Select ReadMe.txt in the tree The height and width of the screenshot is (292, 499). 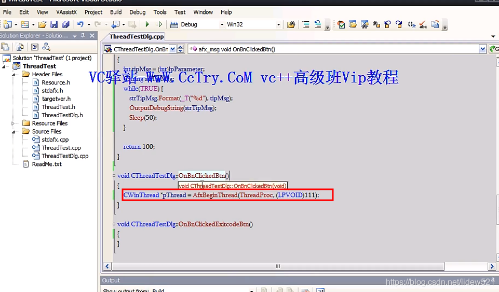click(47, 164)
